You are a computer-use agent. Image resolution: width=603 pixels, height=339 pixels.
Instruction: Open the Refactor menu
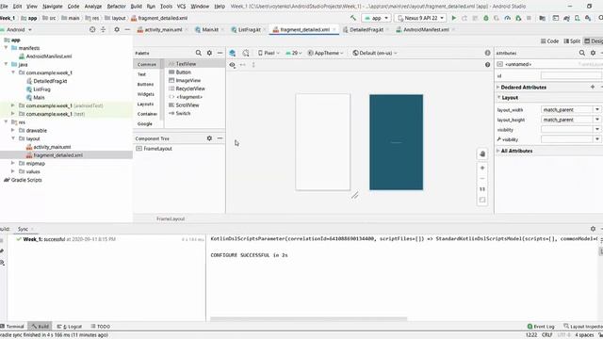pyautogui.click(x=116, y=7)
